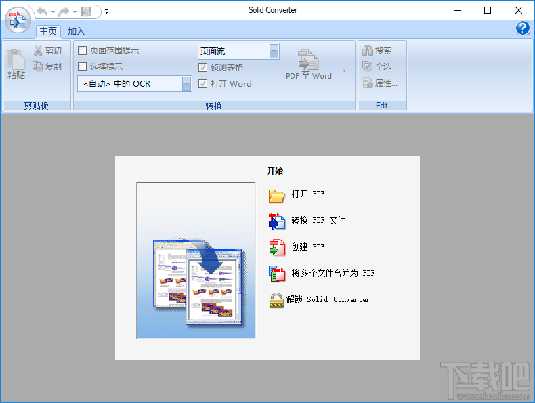
Task: Switch to the 加入 ribbon tab
Action: click(76, 31)
